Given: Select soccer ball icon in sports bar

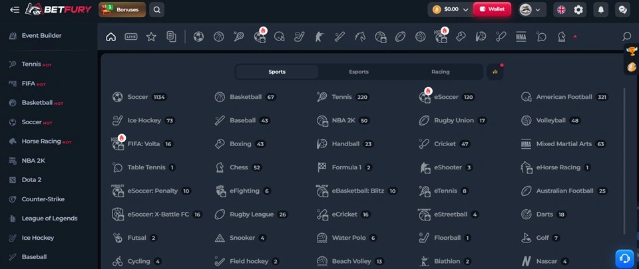Looking at the screenshot, I should (198, 37).
